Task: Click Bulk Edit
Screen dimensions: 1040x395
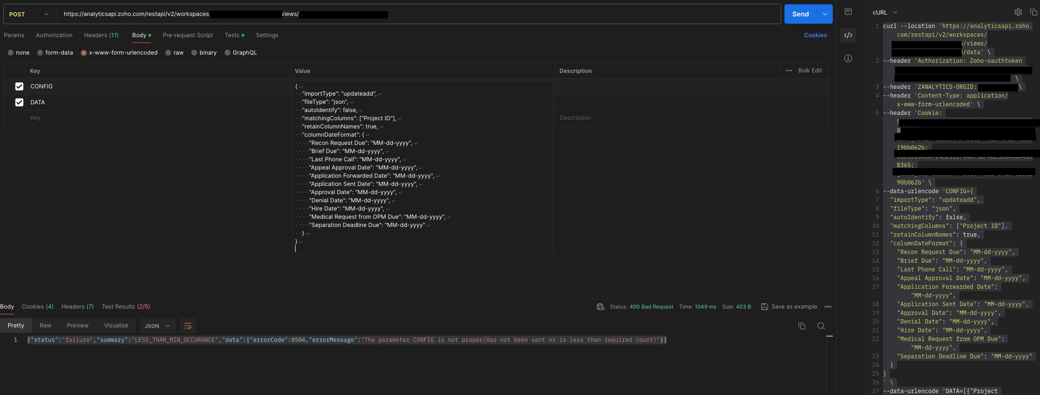Action: click(x=810, y=71)
